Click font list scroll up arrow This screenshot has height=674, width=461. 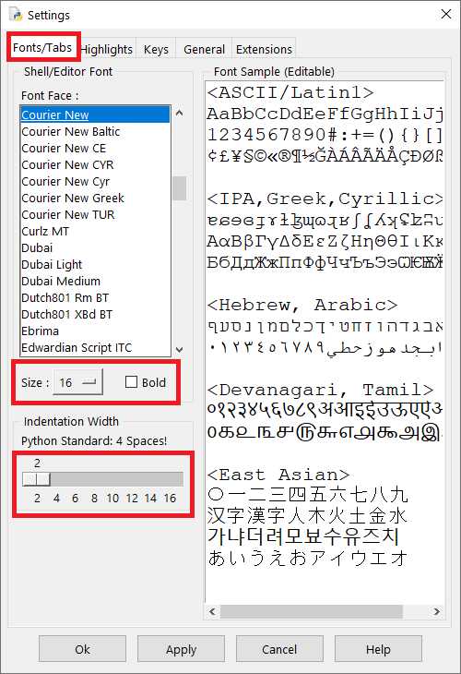(180, 113)
